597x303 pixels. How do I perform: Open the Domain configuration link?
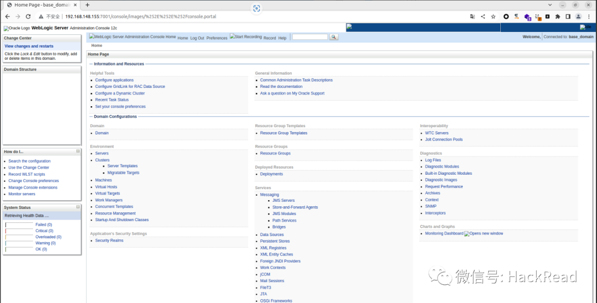(x=102, y=133)
